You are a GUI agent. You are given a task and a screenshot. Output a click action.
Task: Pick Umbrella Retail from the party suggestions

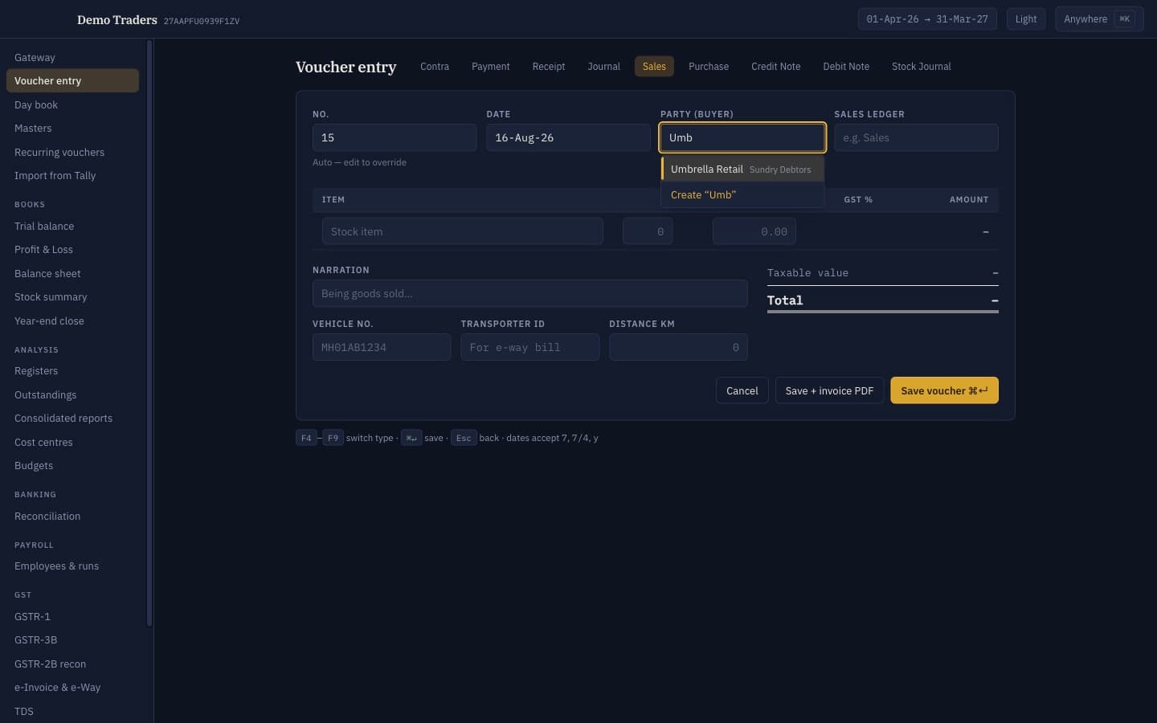click(x=742, y=170)
